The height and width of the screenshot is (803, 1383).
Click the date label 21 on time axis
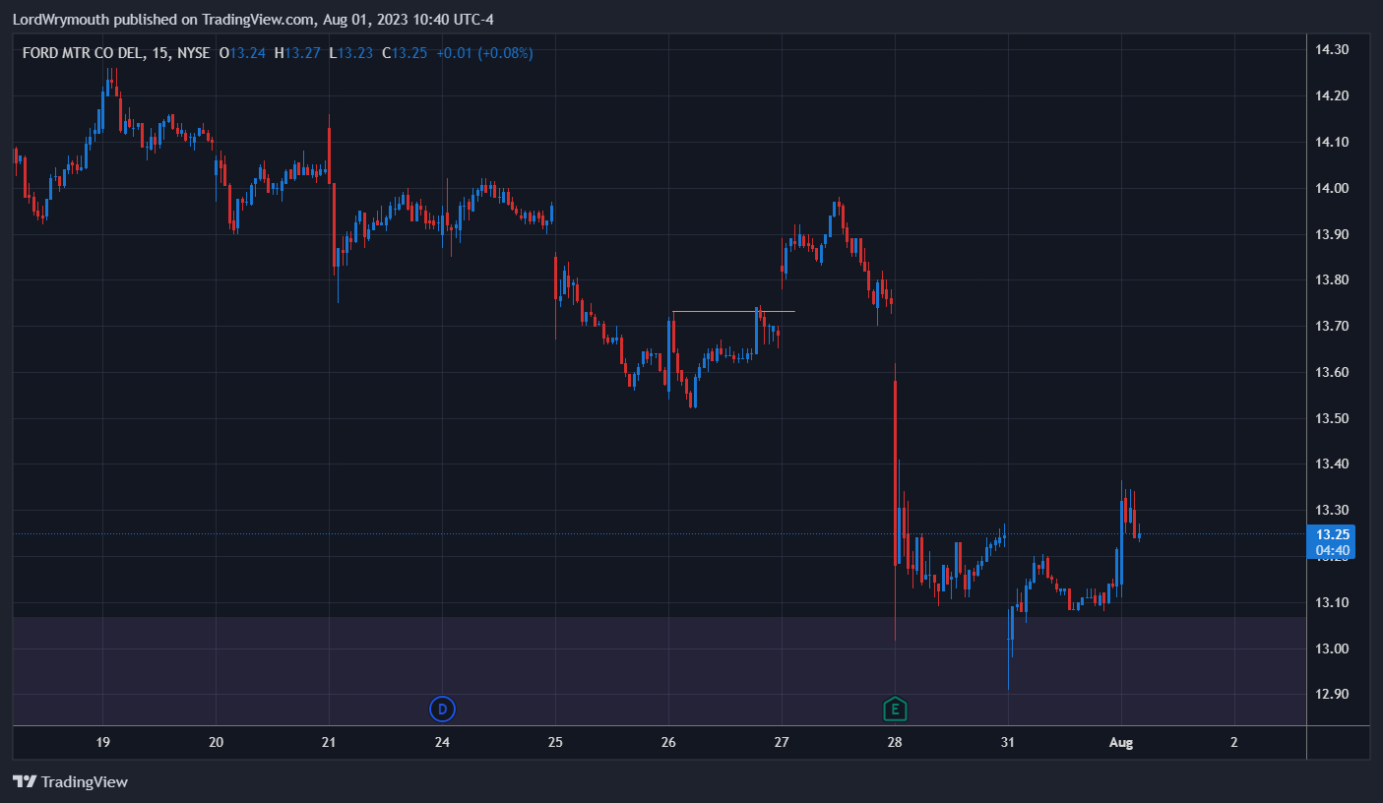pyautogui.click(x=330, y=743)
